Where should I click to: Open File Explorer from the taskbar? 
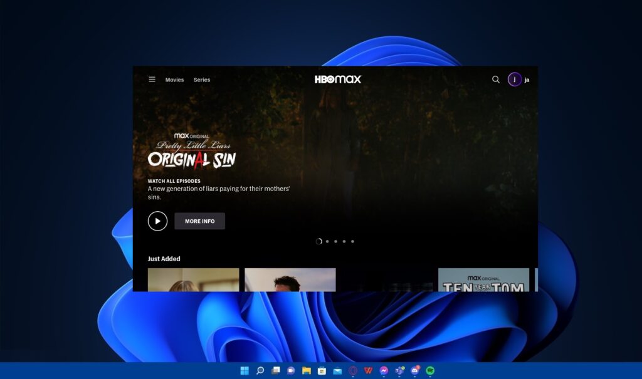pyautogui.click(x=306, y=371)
